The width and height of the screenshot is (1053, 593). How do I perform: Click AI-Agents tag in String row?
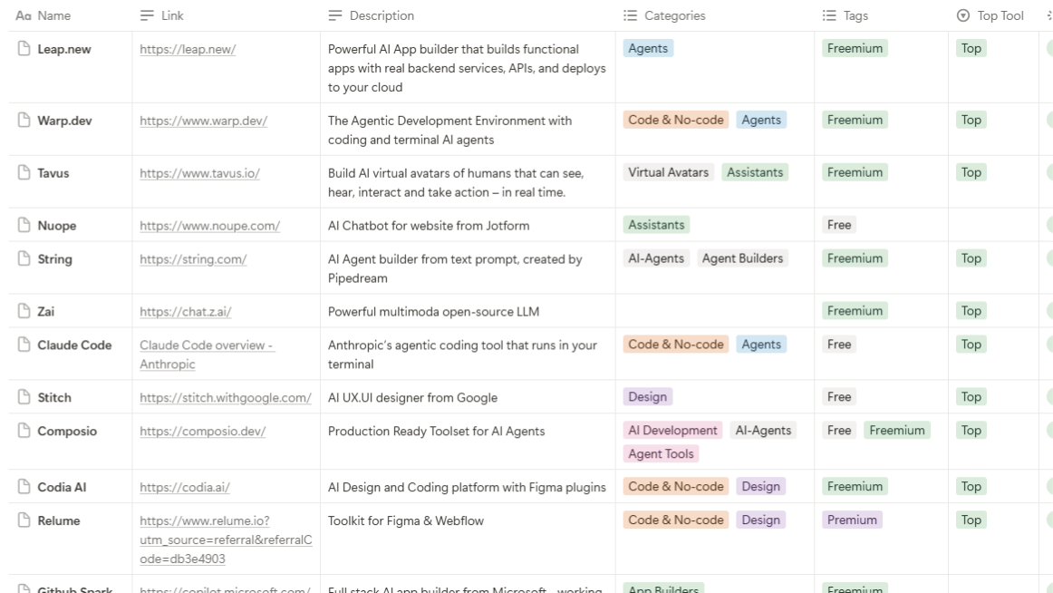coord(656,258)
